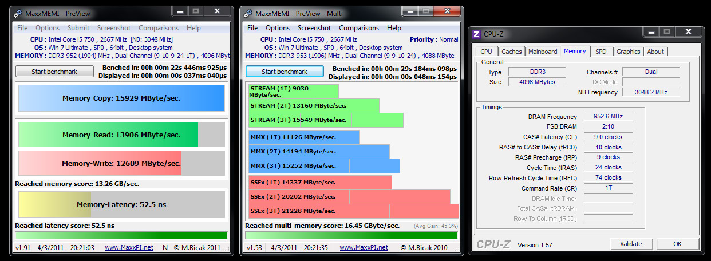Open Screenshot menu in MaxxMEMI PreView

[114, 28]
